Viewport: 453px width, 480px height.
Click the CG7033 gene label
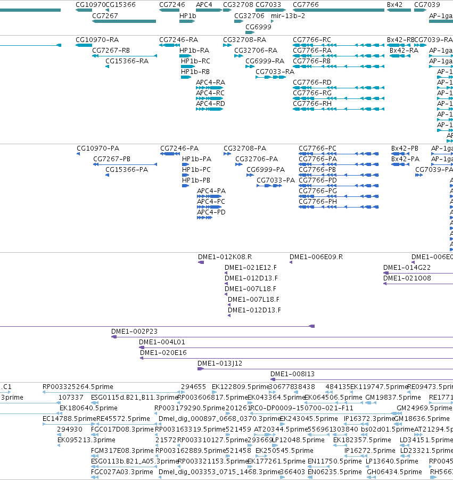(268, 5)
